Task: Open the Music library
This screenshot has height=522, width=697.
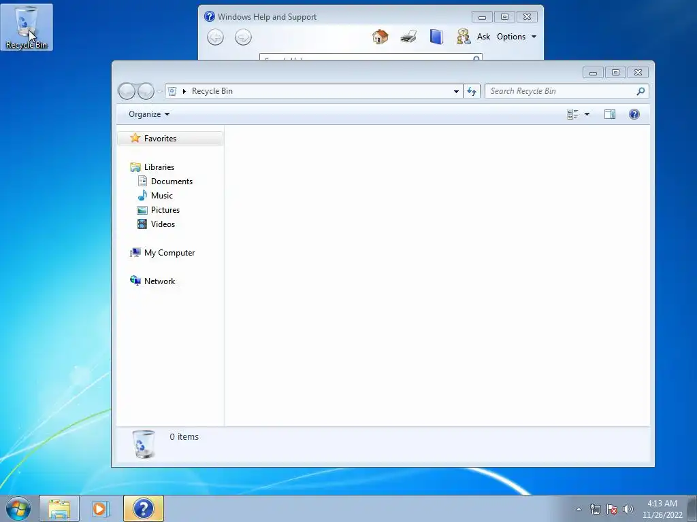Action: [x=162, y=195]
